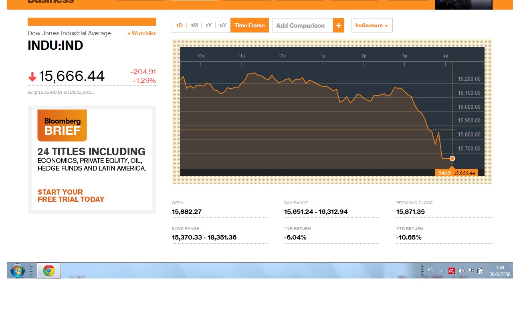Select the 1D time range
513x321 pixels.
(180, 25)
